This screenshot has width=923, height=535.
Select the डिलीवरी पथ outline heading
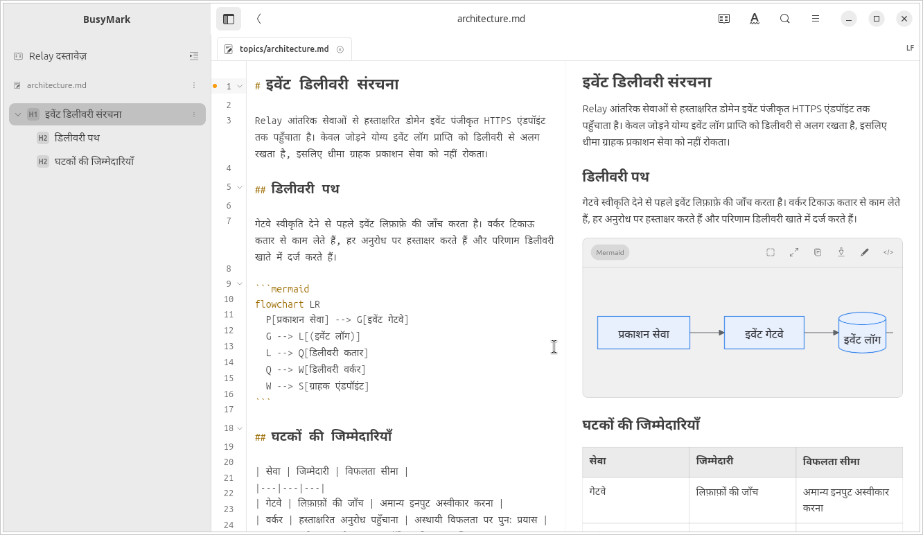[x=77, y=138]
